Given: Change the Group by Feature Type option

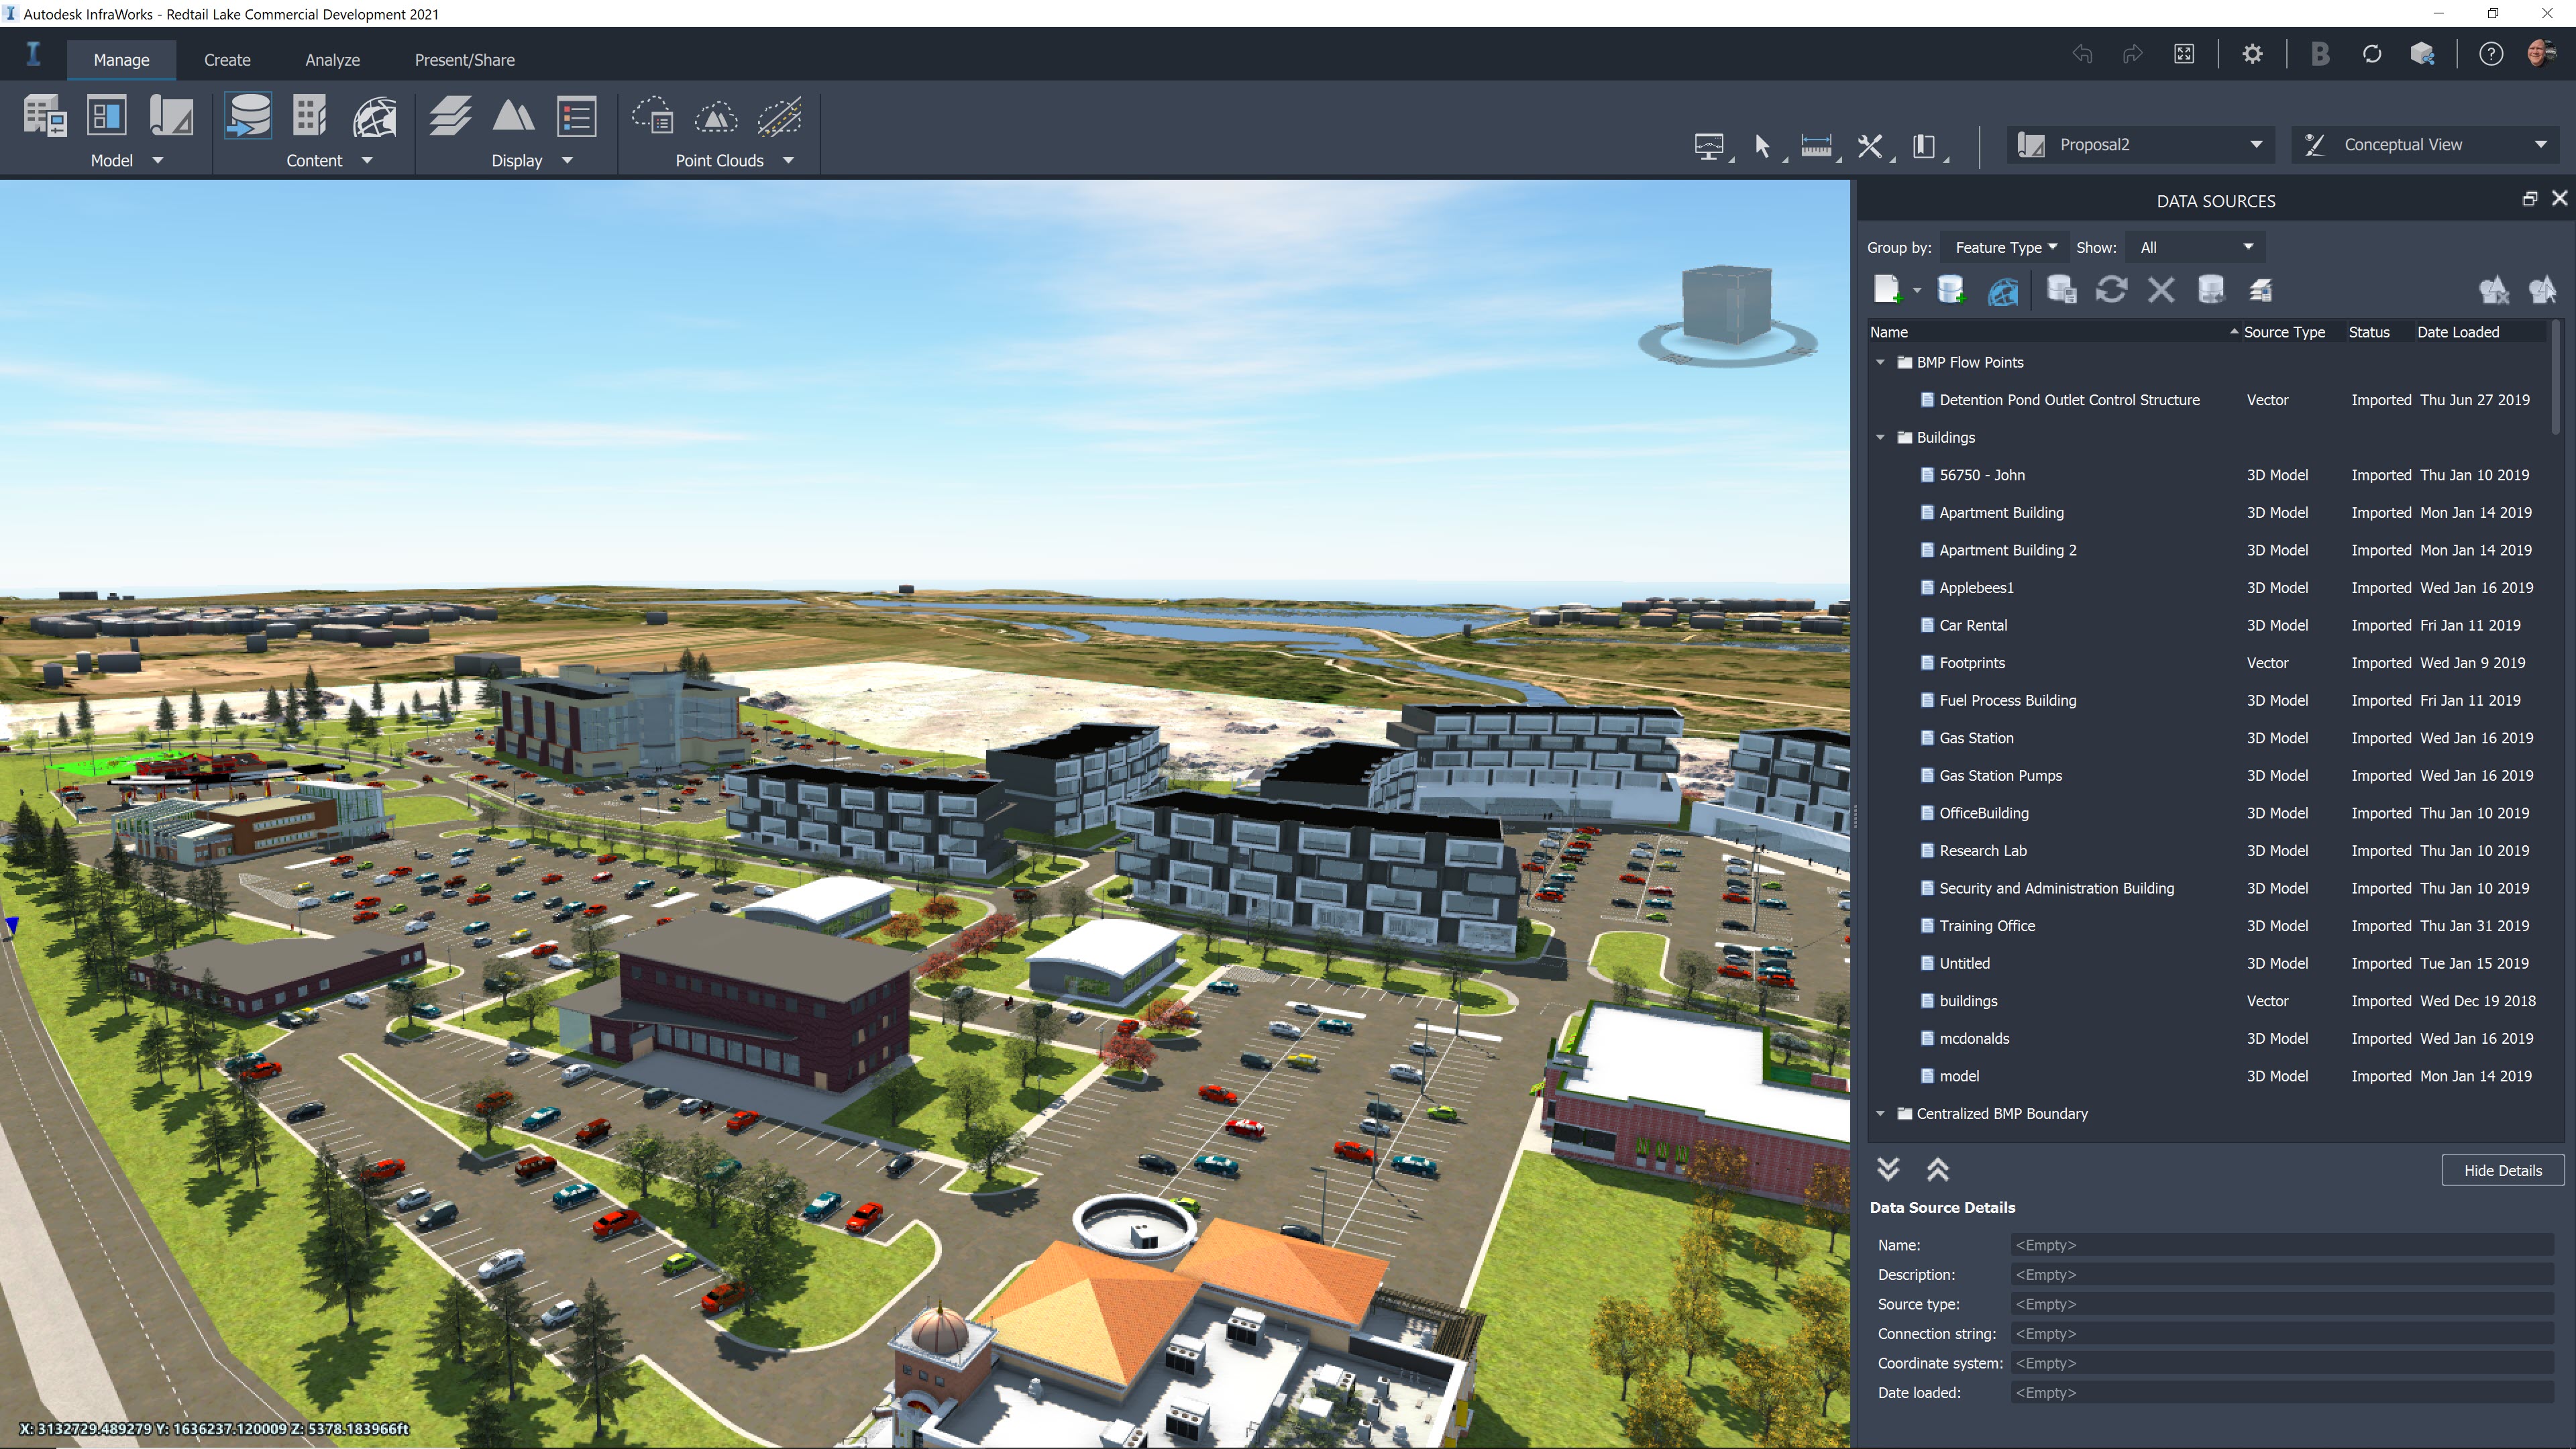Looking at the screenshot, I should tap(2004, 247).
